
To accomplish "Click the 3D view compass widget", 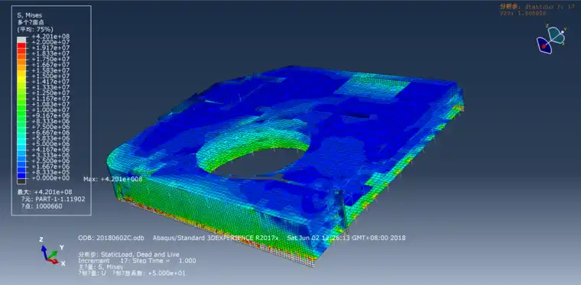I will point(551,40).
